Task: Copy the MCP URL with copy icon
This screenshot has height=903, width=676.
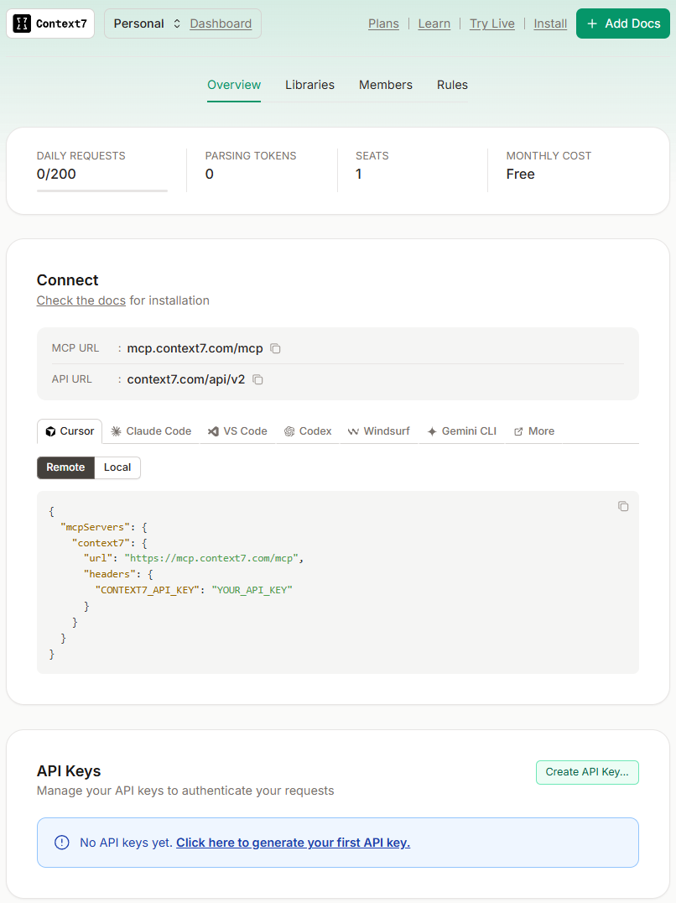Action: (275, 348)
